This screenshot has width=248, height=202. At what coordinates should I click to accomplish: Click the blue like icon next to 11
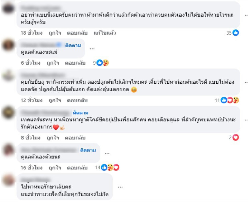[224, 100]
